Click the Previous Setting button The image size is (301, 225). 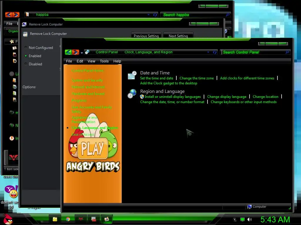coord(146,35)
